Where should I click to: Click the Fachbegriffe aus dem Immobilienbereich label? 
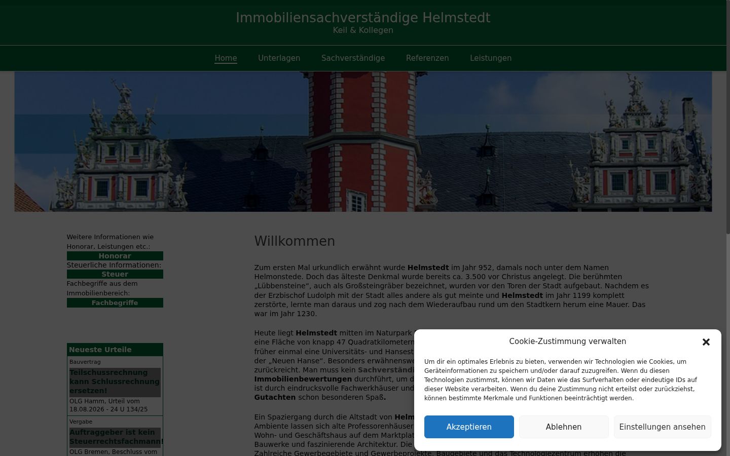(102, 288)
